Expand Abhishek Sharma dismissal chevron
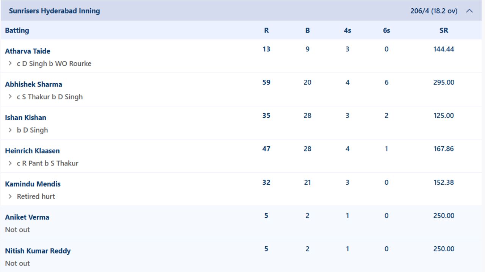Viewport: 485px width, 272px height. 10,97
